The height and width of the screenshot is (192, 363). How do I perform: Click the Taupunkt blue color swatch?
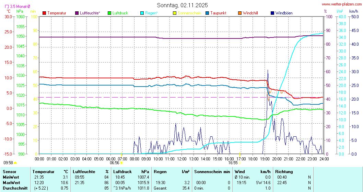click(207, 13)
